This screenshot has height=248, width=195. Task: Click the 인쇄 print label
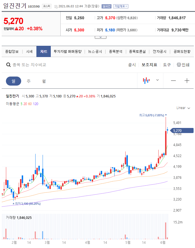point(185,65)
